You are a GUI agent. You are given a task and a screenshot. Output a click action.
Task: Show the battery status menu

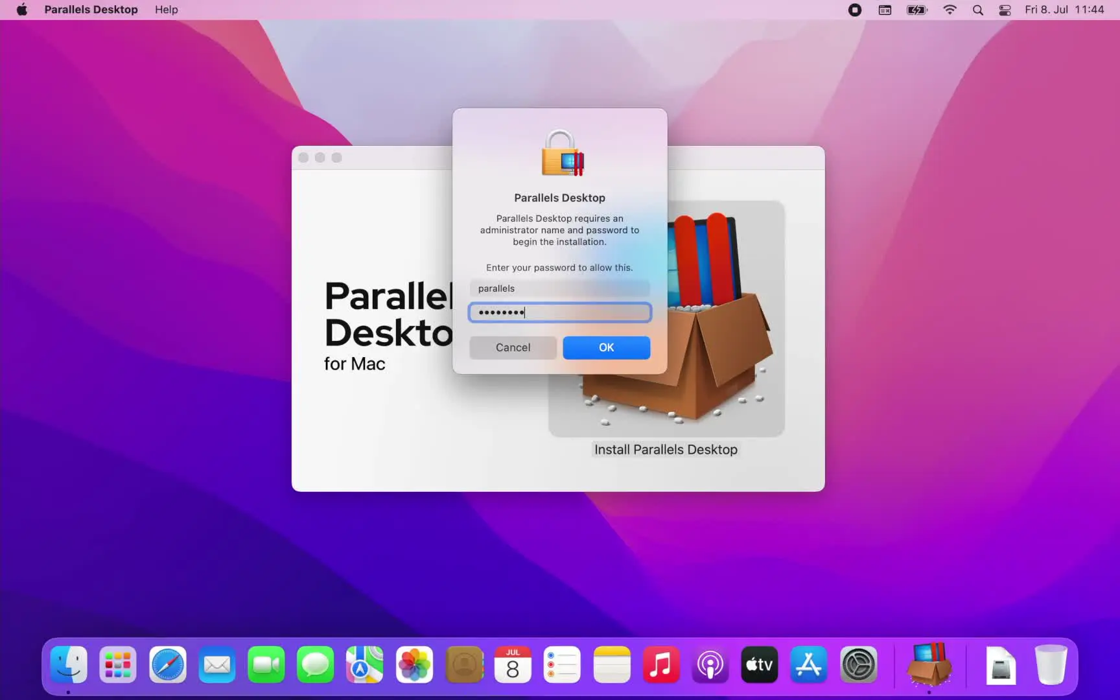pos(916,10)
